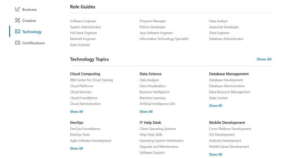Expand Cloud Computing with Show All
This screenshot has height=158, width=289.
76,112
